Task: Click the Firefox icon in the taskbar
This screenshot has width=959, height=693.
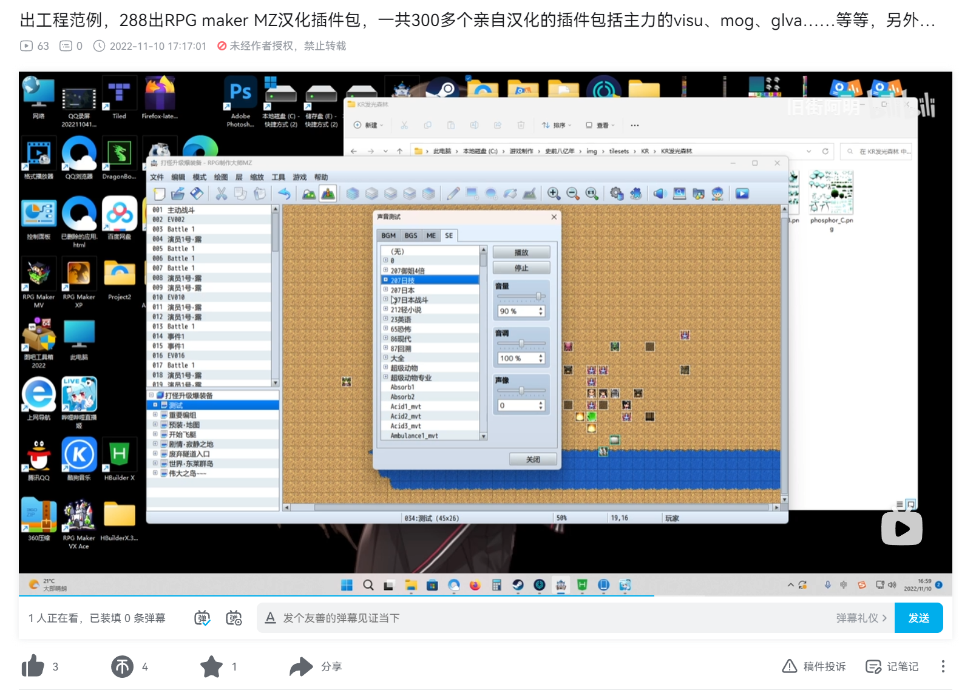Action: click(x=475, y=585)
